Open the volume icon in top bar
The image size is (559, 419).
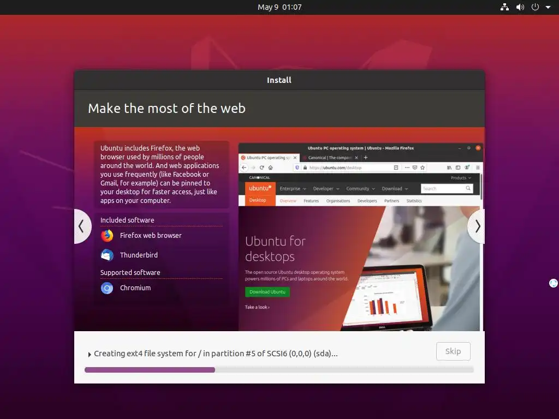[520, 7]
